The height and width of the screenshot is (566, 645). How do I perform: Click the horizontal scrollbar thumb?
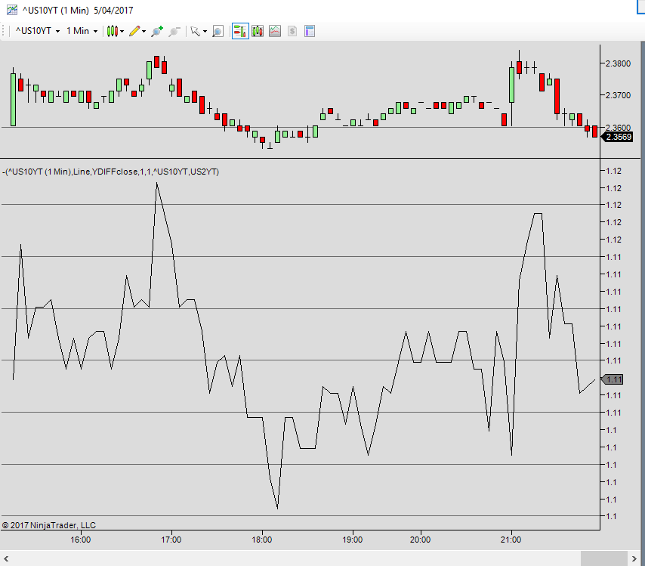604,558
